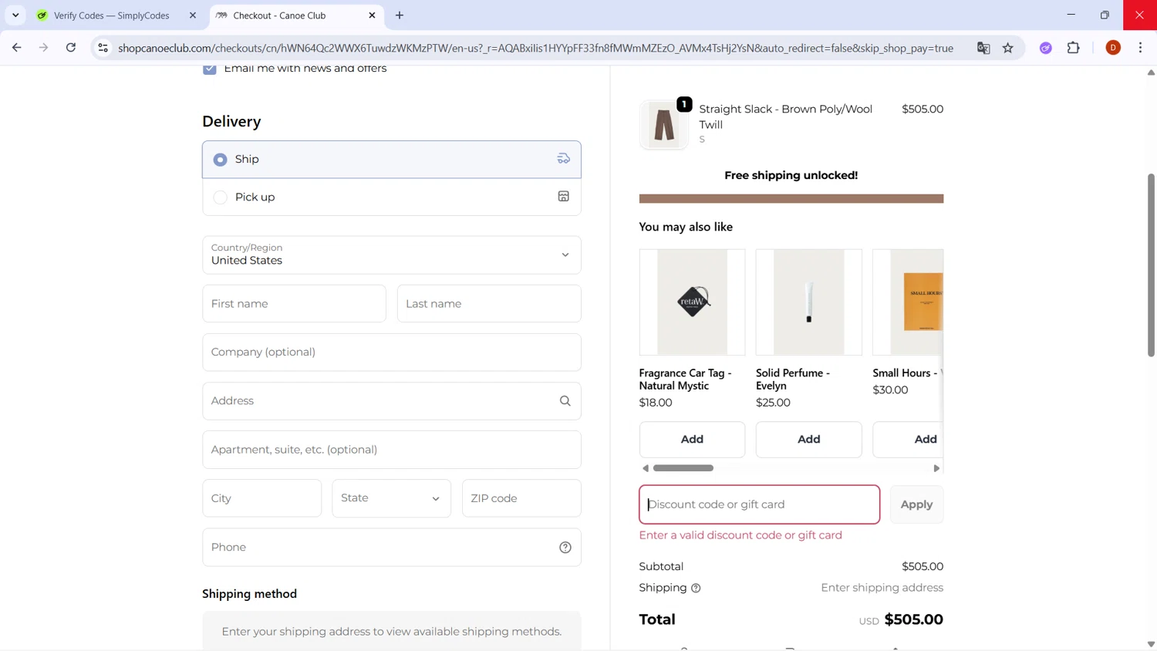Add Solid Perfume - Evelyn to order
This screenshot has height=651, width=1157.
pyautogui.click(x=808, y=440)
